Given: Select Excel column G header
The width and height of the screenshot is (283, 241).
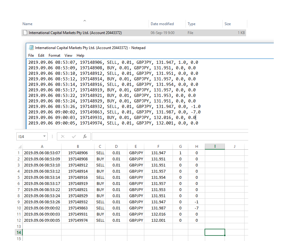Looking at the screenshot, I should (x=180, y=147).
